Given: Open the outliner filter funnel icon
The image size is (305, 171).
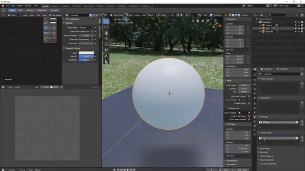Looking at the screenshot, I should (296, 15).
